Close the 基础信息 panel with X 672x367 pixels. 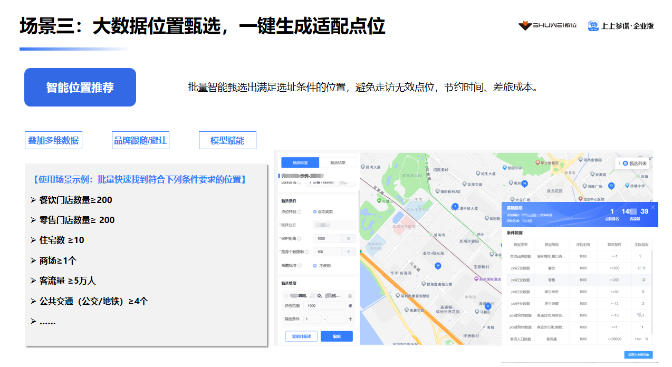(652, 207)
